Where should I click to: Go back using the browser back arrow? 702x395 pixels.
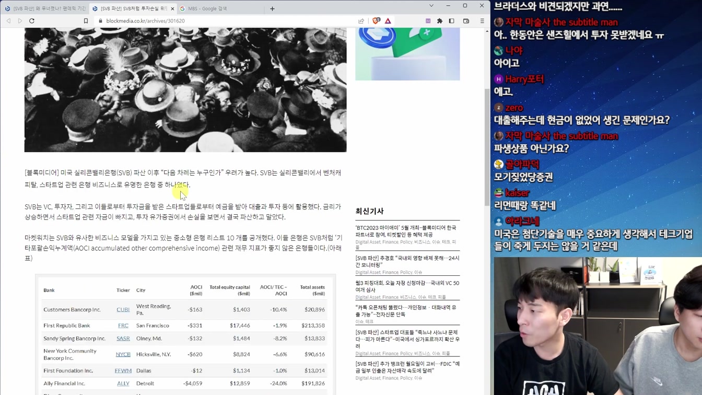tap(8, 21)
